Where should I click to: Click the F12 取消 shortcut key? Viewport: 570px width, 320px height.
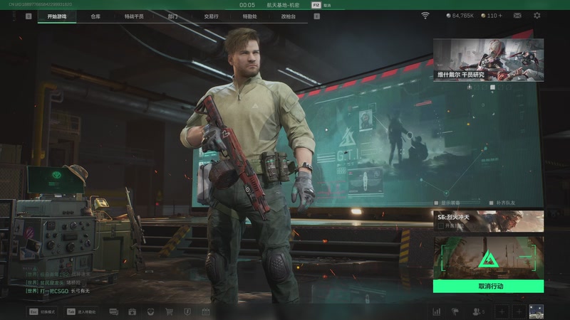pos(321,5)
